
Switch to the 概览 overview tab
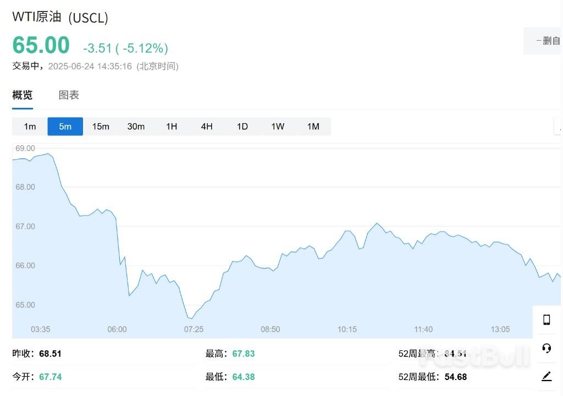(23, 95)
